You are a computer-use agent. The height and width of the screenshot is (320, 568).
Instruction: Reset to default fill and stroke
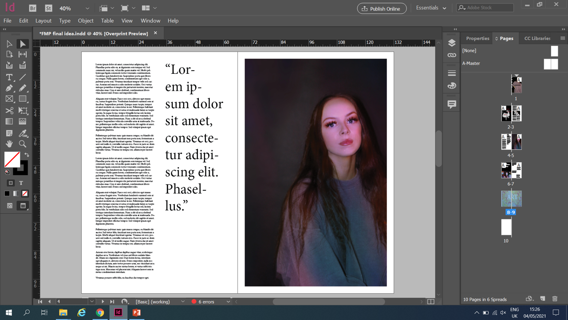7,172
